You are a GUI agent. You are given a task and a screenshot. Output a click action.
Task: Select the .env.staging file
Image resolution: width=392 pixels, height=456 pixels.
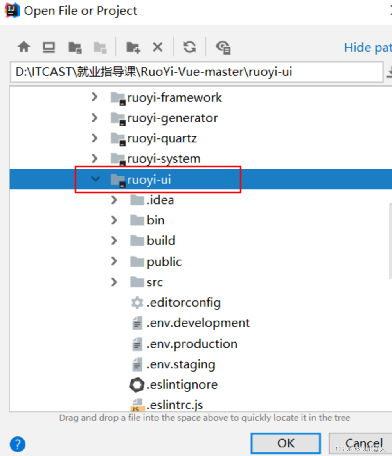click(x=181, y=364)
